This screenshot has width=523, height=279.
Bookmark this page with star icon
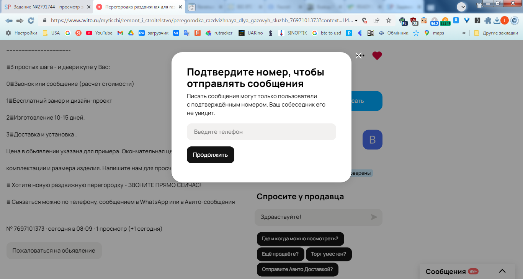click(x=389, y=20)
